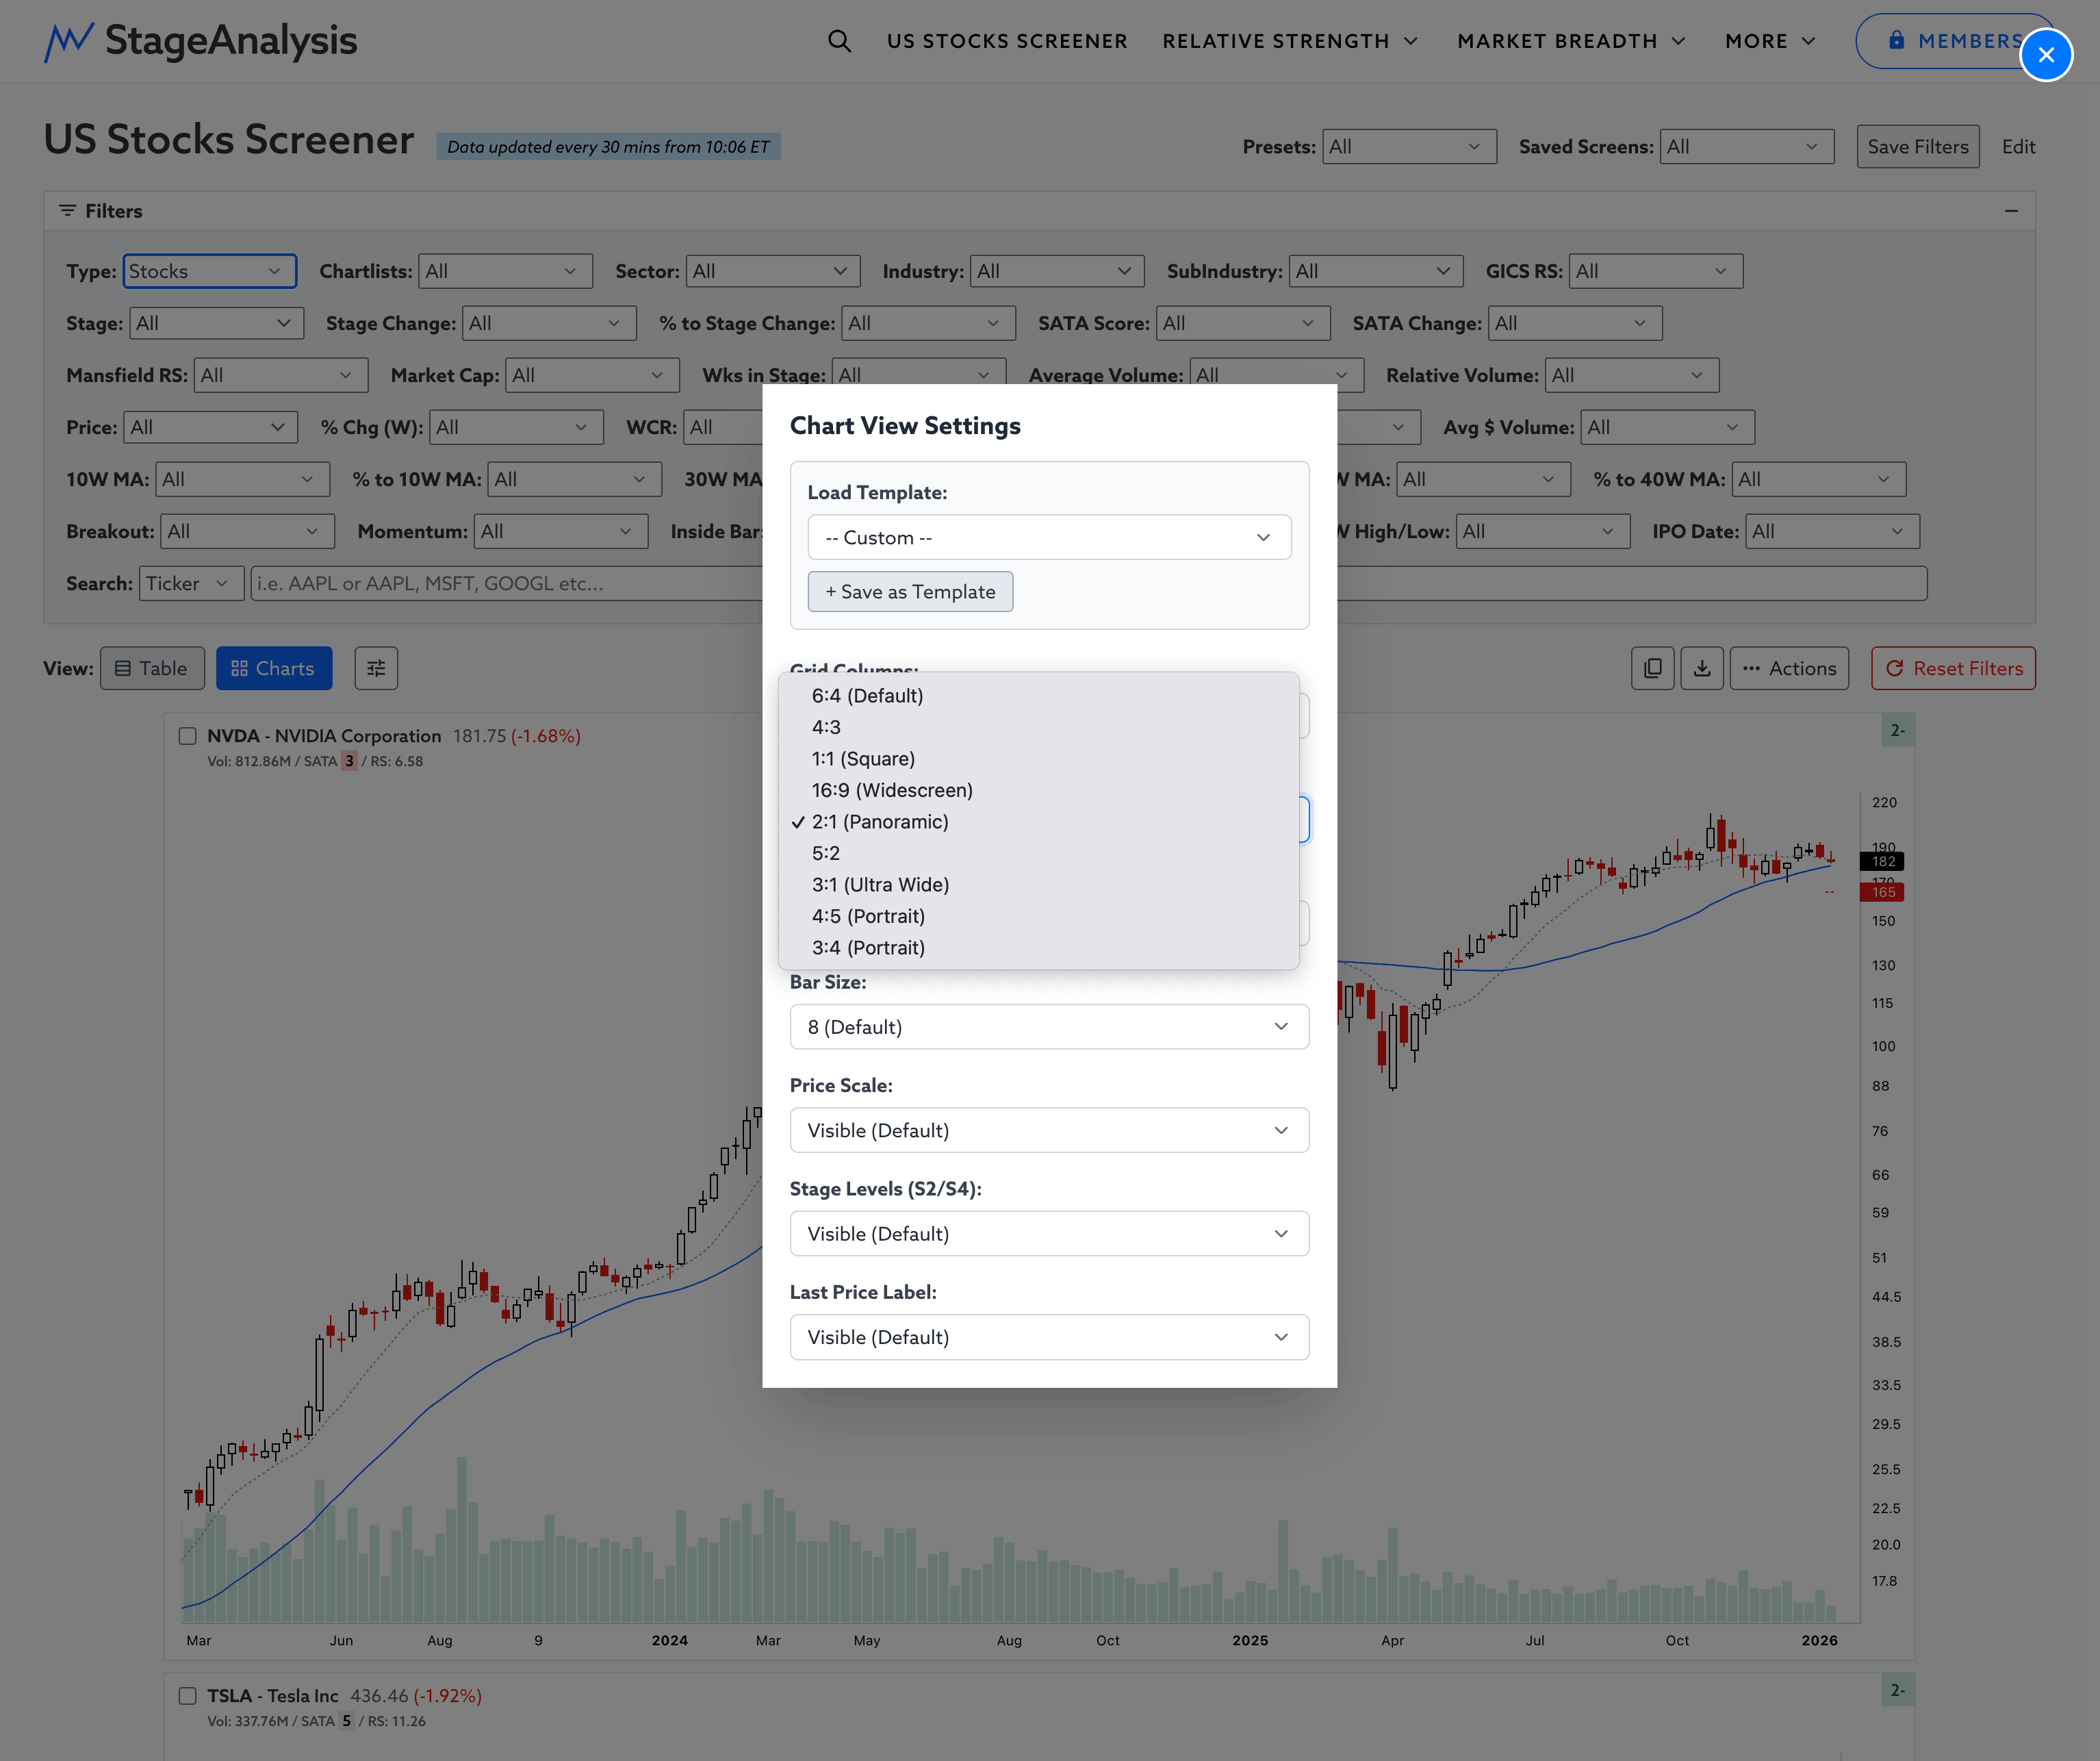Screen dimensions: 2100x1761
Task: Open the Actions three-dots menu
Action: coord(1789,668)
